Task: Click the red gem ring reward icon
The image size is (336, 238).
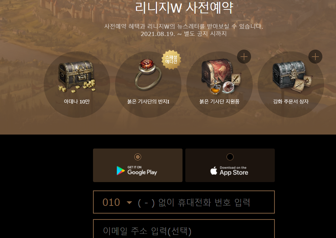Action: tap(148, 74)
